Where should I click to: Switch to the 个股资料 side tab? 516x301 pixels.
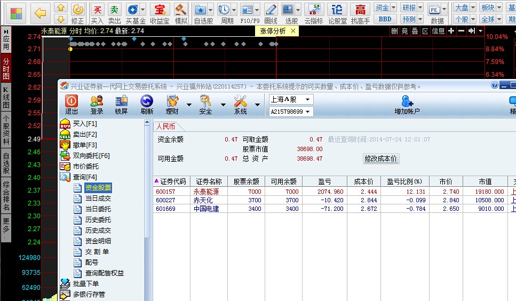tap(6, 130)
